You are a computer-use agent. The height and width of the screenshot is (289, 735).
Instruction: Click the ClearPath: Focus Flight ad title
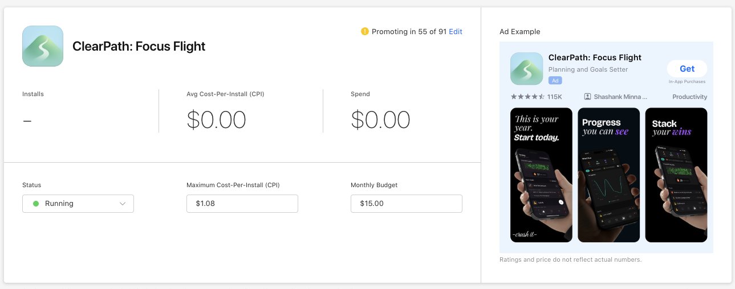[x=595, y=57]
